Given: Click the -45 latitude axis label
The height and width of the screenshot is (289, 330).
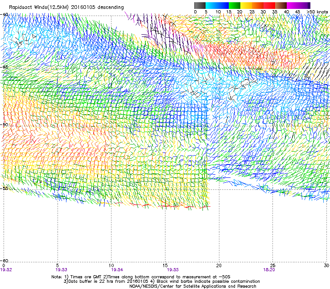Looking at the screenshot, I should (x=4, y=67).
